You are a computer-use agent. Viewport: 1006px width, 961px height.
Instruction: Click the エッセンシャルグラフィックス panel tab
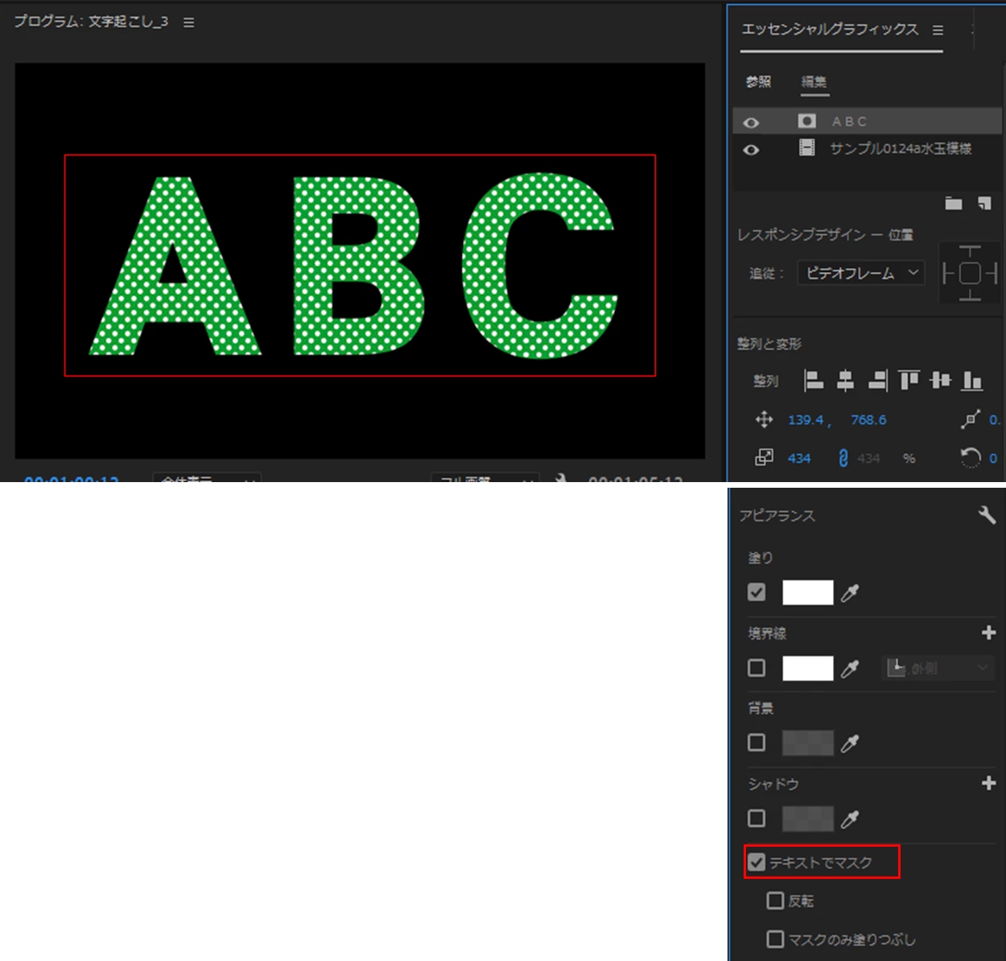(x=830, y=30)
